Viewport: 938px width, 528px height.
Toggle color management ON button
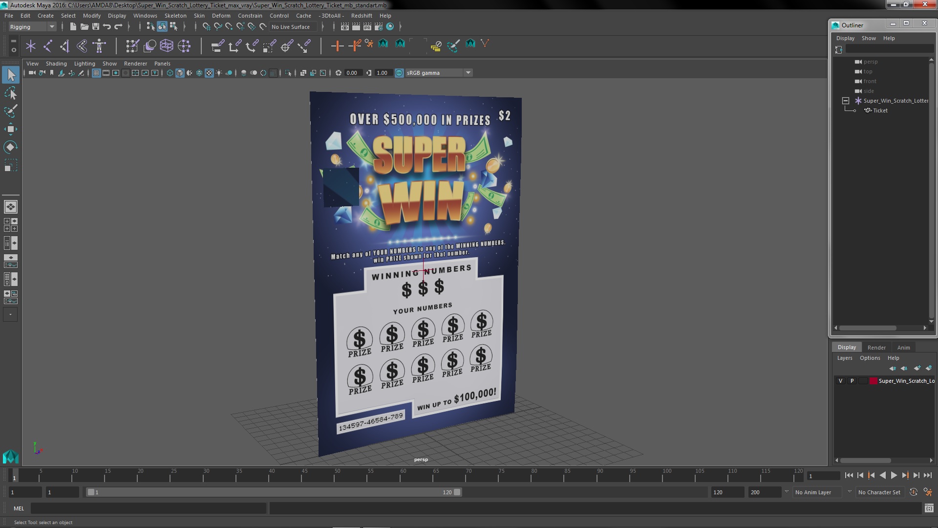399,73
